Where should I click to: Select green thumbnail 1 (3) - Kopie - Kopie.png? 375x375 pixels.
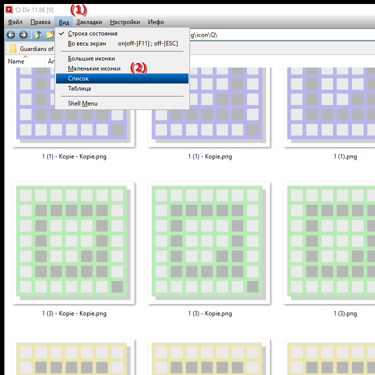coord(73,243)
